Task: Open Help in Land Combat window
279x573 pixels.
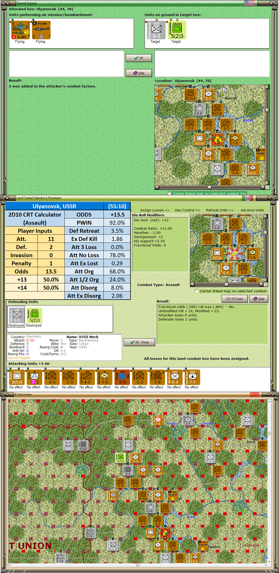Action: (259, 299)
